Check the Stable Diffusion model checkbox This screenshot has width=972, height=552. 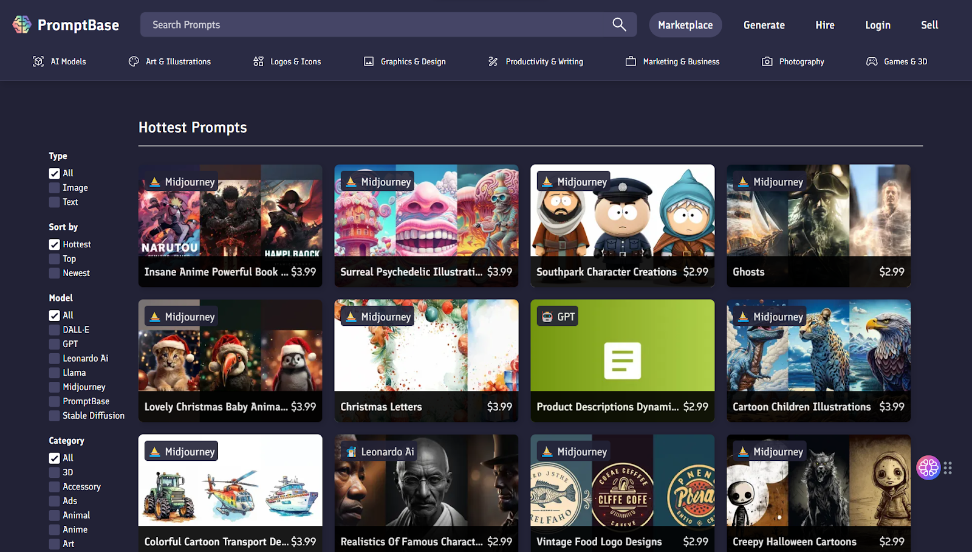(55, 416)
